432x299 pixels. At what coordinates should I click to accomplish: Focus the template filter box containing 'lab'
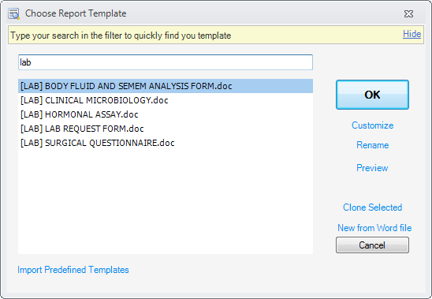[x=166, y=62]
